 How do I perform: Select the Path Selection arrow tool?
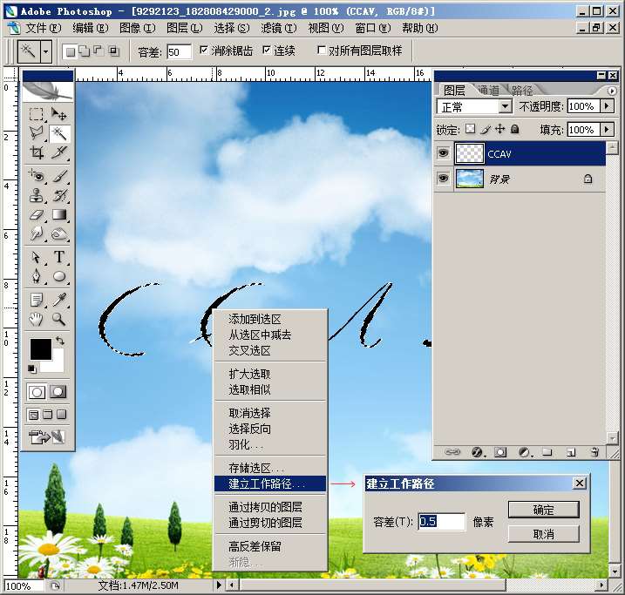point(37,257)
